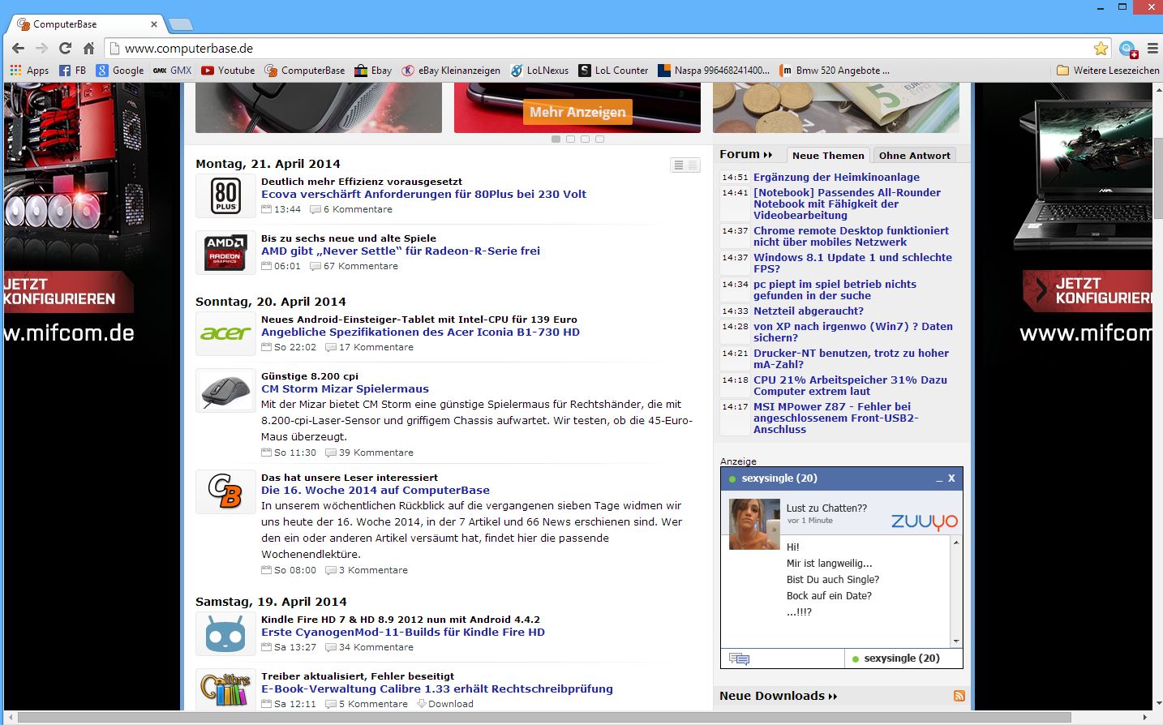Open the Naspa bookmark
1163x725 pixels.
pyautogui.click(x=714, y=71)
